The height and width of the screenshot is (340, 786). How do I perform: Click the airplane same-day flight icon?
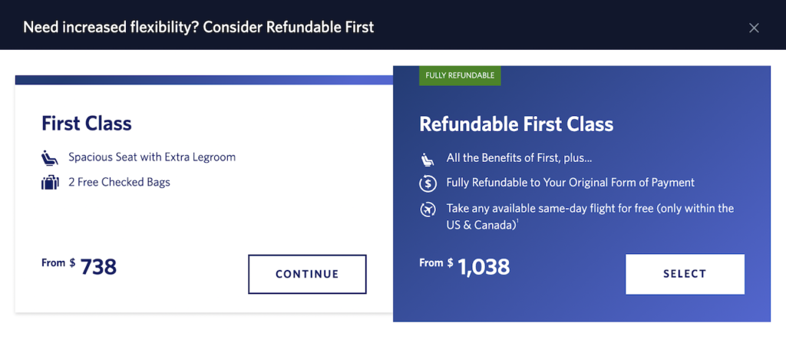428,209
